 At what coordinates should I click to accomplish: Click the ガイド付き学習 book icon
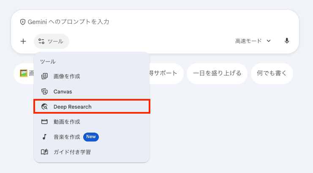click(44, 152)
